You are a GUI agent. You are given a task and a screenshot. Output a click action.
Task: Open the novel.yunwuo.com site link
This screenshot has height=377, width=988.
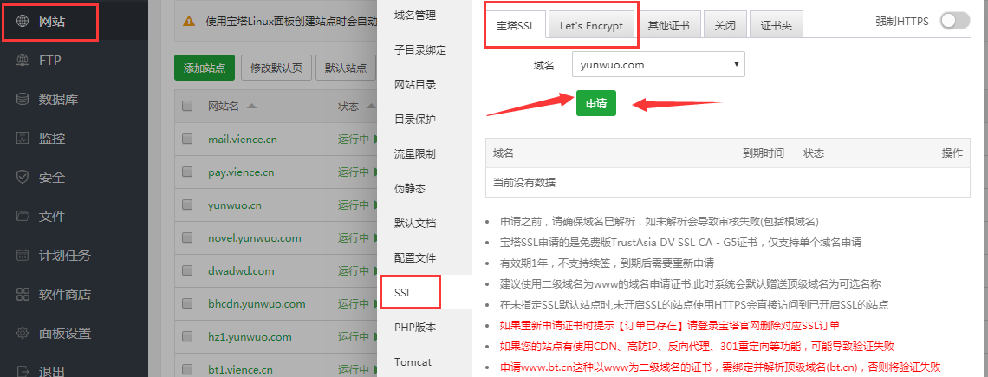pos(254,238)
